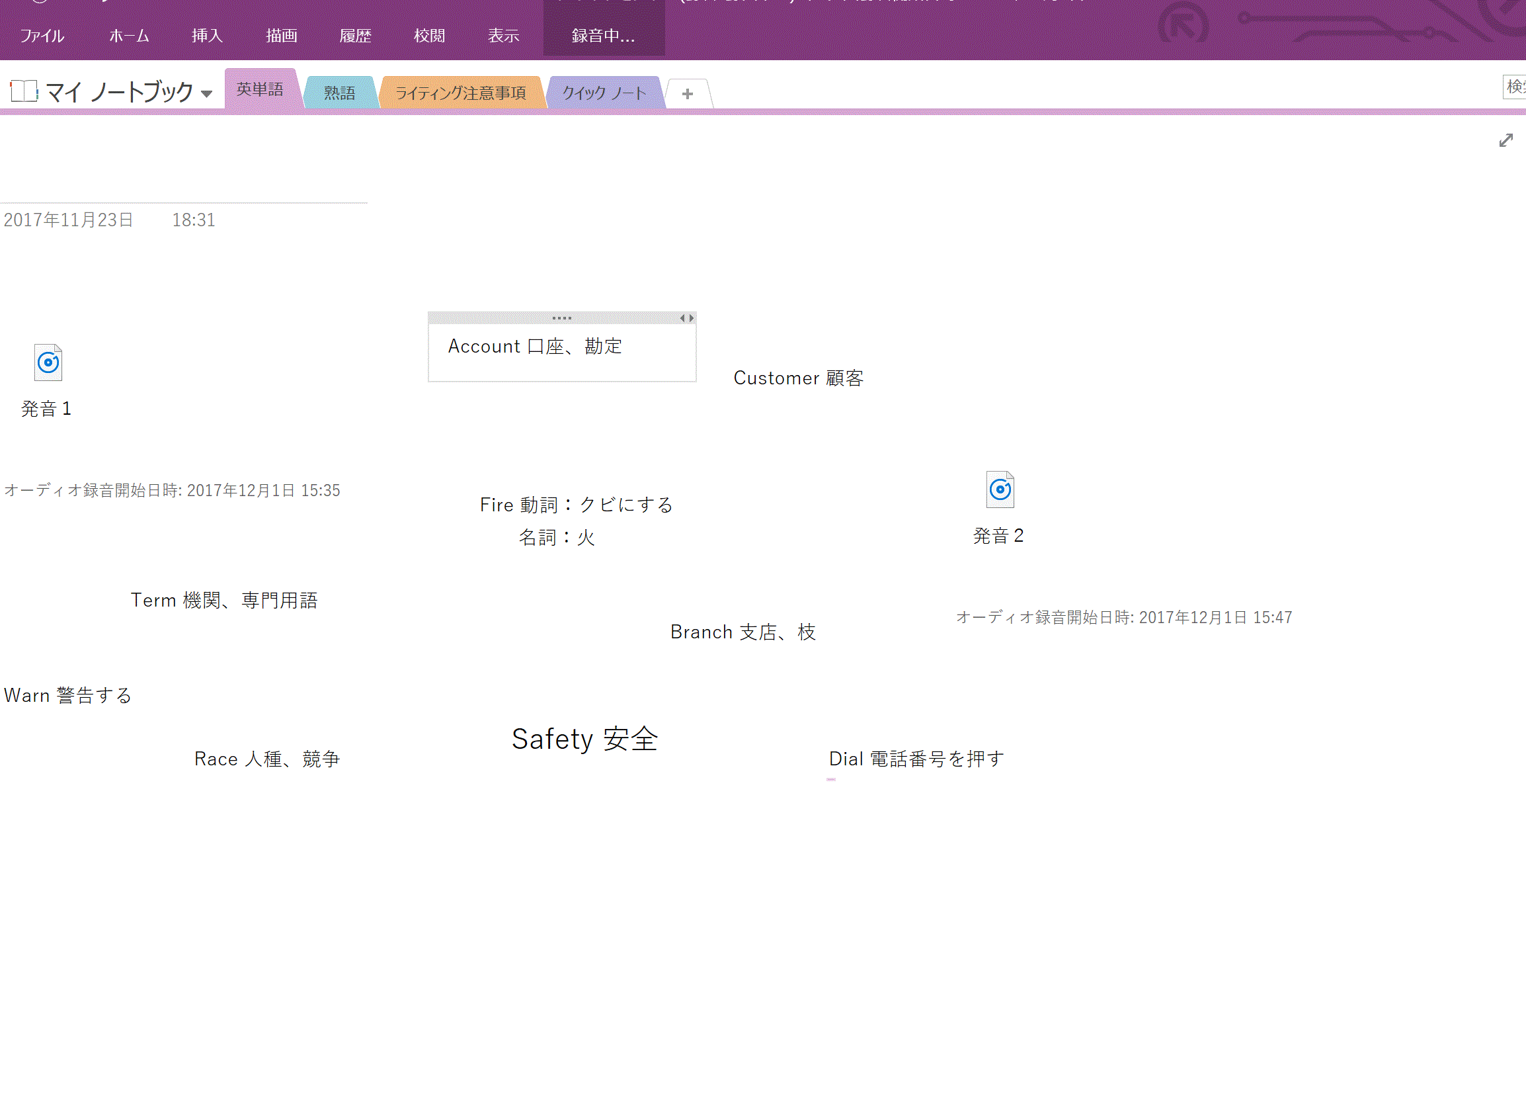Click the right paragraph arrow on note container
The height and width of the screenshot is (1104, 1526).
click(692, 317)
